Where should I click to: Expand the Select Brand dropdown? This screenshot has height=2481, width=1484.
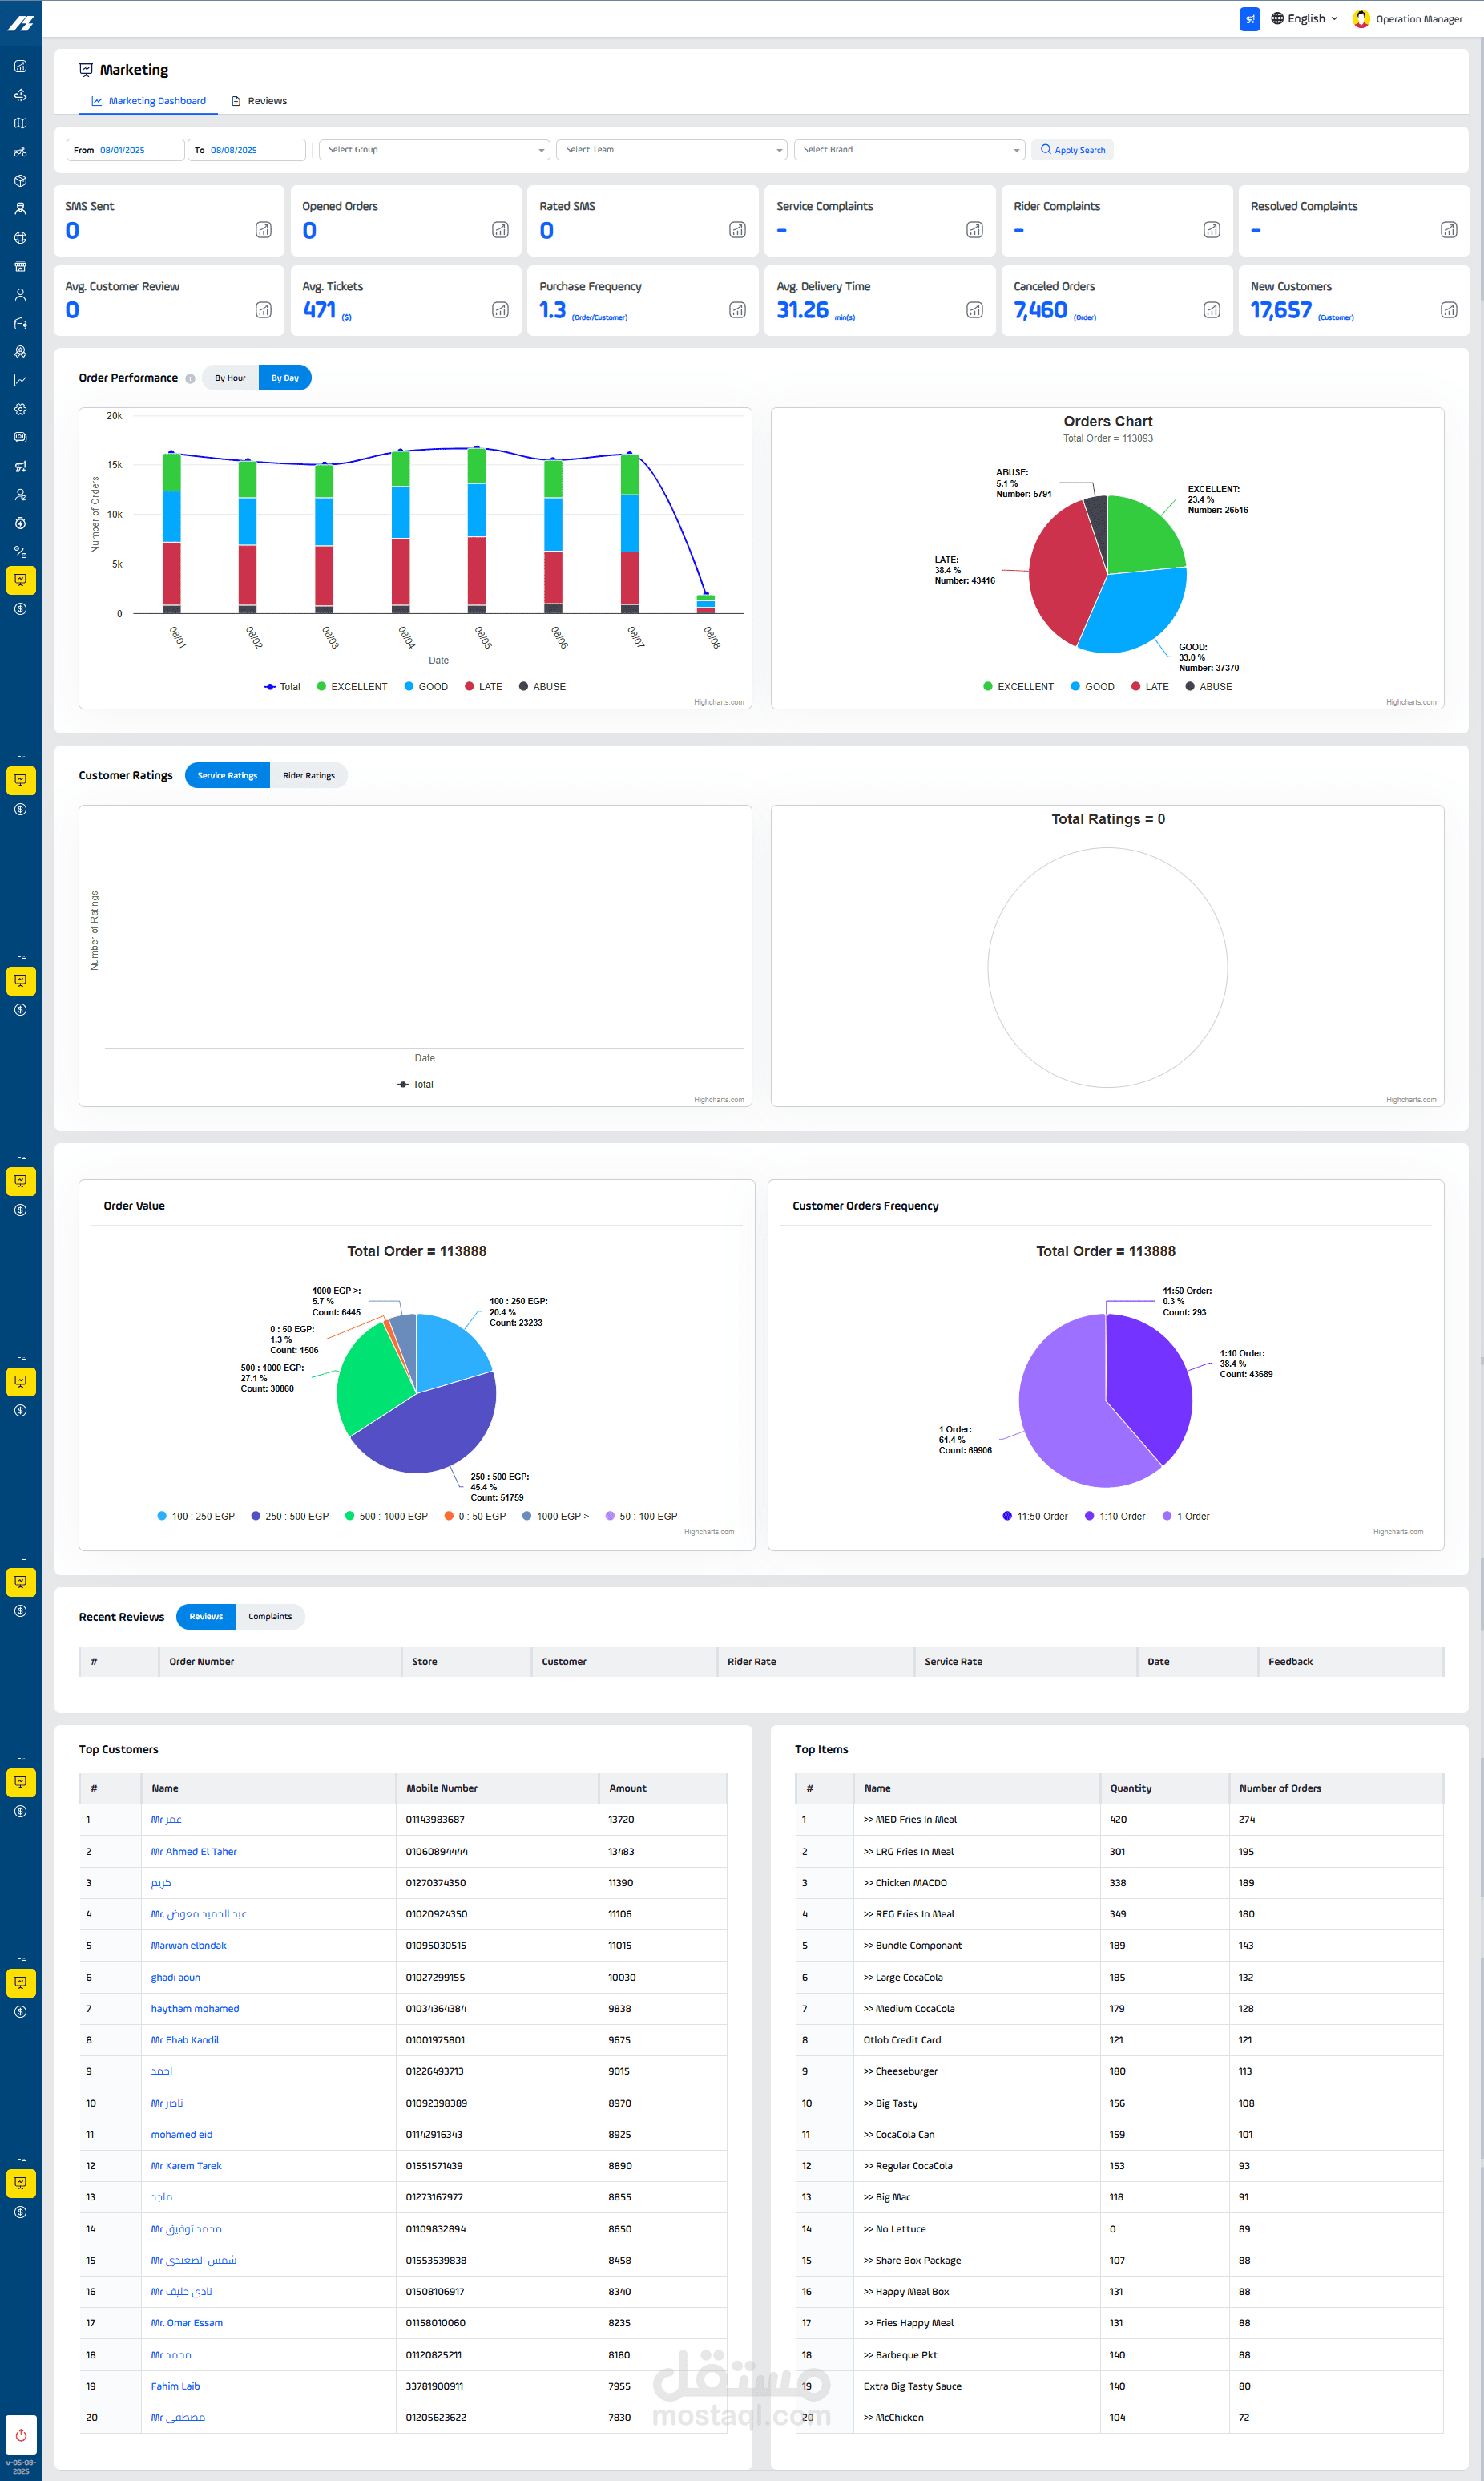(x=909, y=150)
